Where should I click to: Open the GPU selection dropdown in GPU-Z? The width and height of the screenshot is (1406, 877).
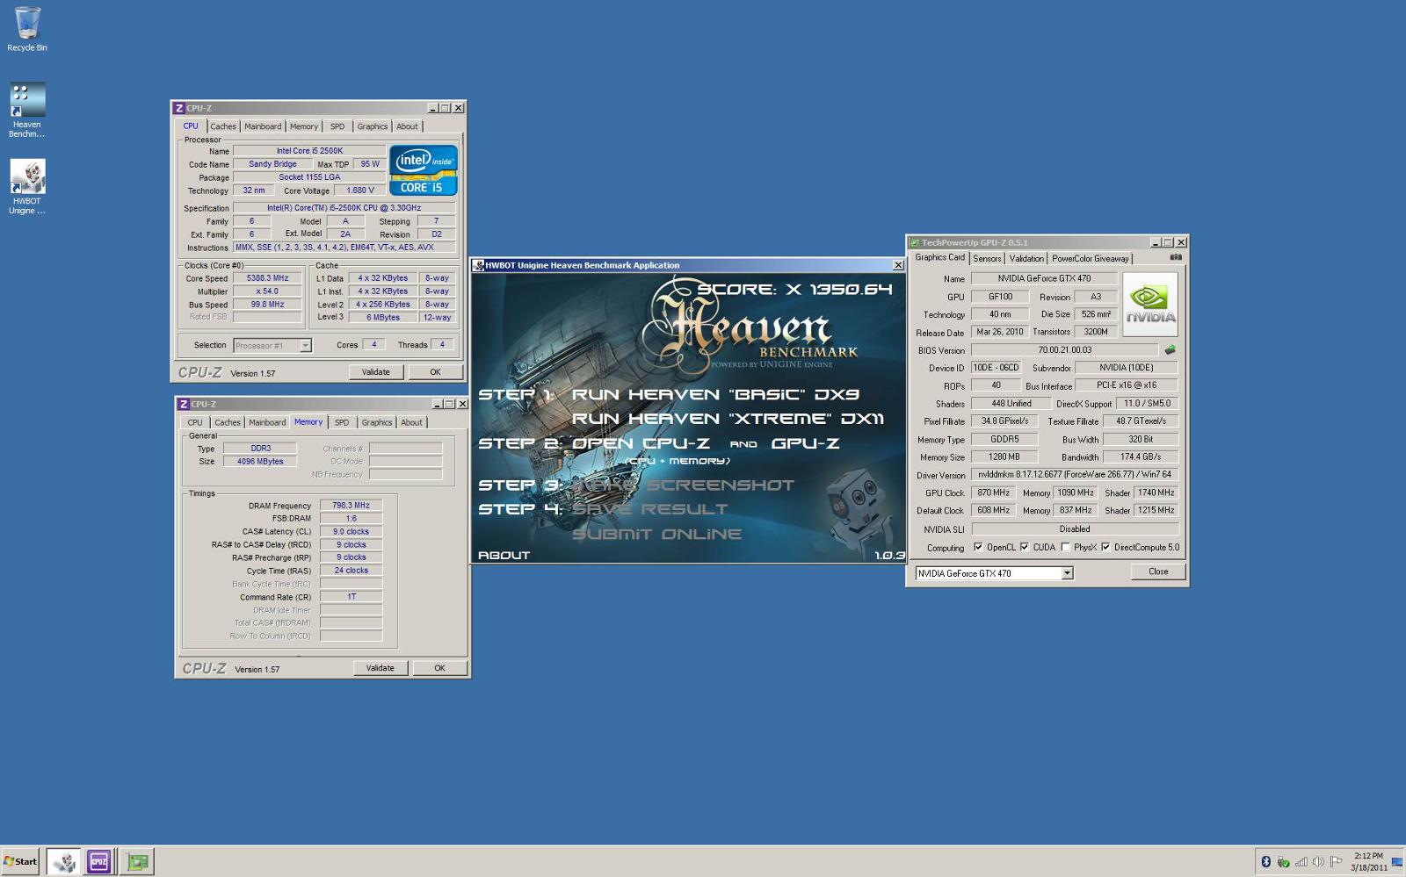click(1067, 573)
